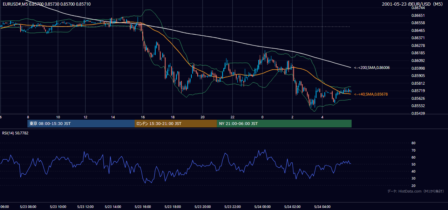Click the NY 21:00-06:00 JST session bar
Screen dimensions: 448x210
pyautogui.click(x=284, y=124)
